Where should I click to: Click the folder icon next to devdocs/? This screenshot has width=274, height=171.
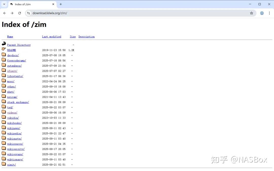[4, 54]
